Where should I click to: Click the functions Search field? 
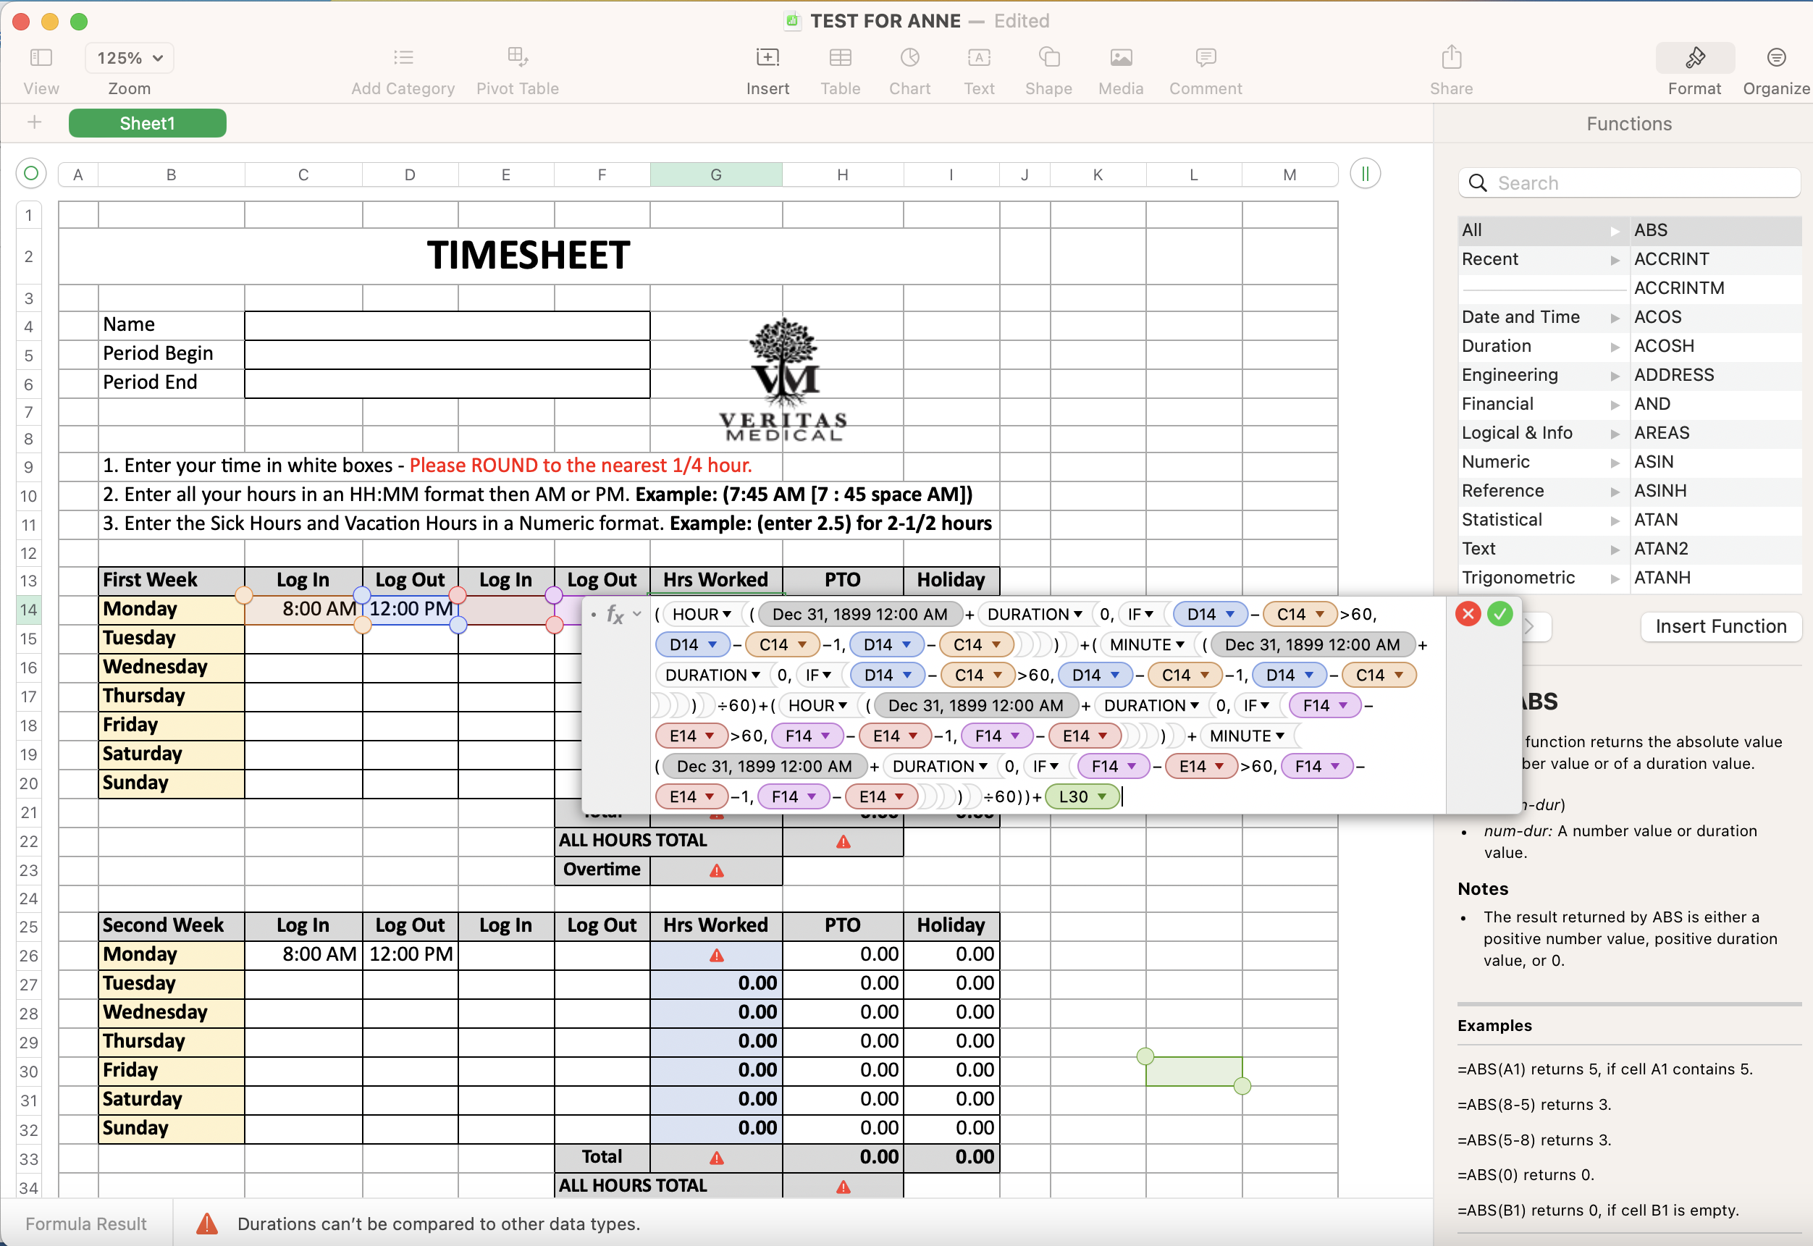click(1629, 182)
